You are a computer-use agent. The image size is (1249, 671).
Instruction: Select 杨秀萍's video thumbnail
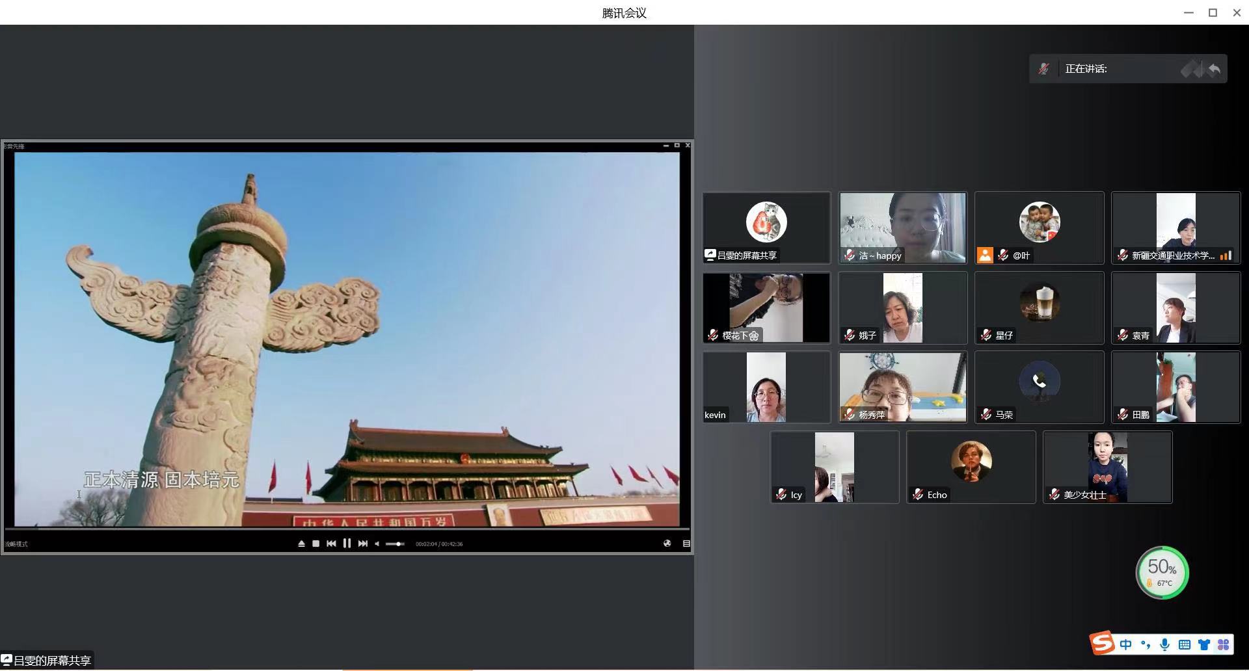(x=902, y=387)
